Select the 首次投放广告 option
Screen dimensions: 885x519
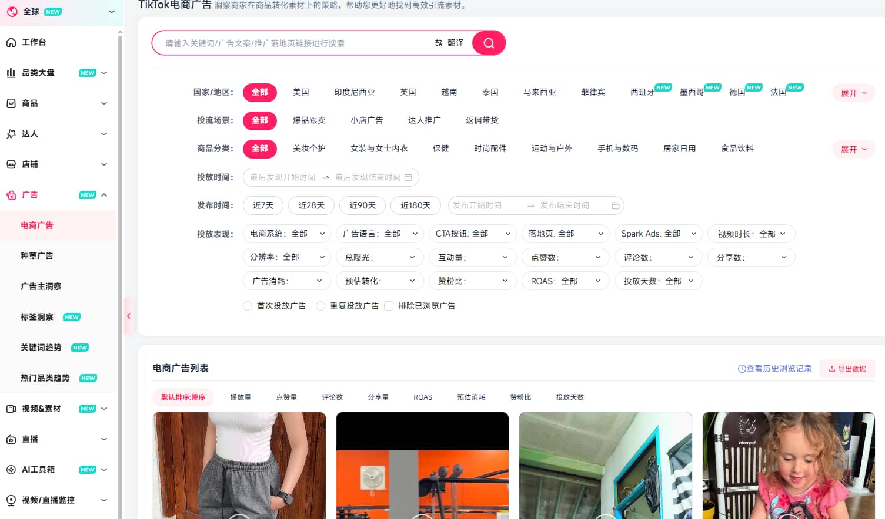pos(248,306)
